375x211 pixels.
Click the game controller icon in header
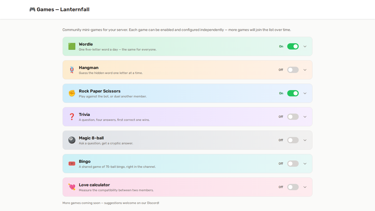[32, 10]
